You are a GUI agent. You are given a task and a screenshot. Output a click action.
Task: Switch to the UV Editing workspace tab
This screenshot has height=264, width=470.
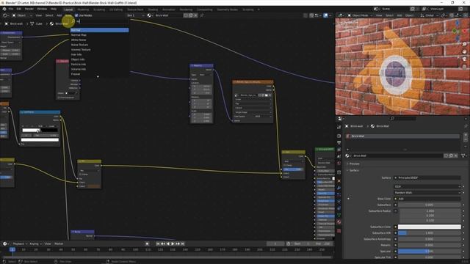(x=116, y=10)
